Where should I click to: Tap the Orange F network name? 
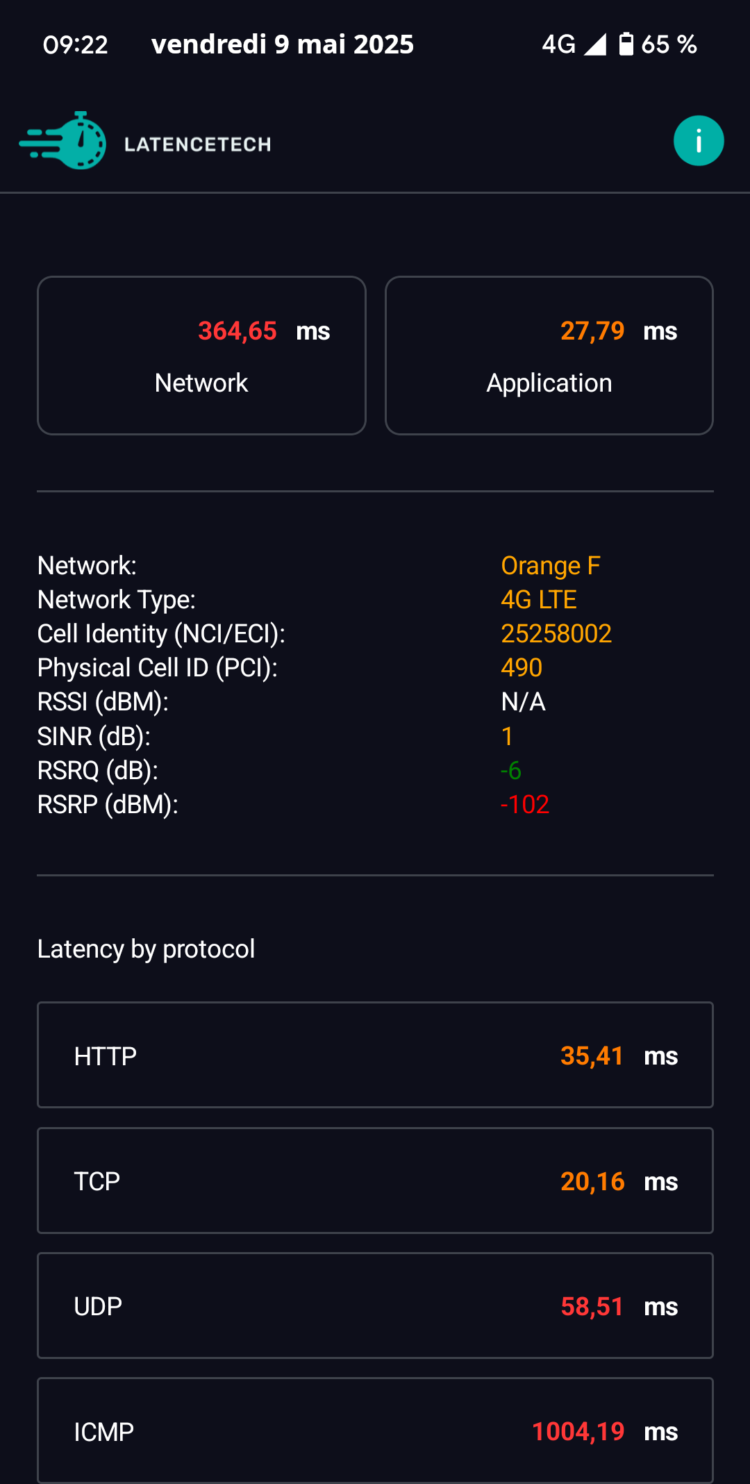[x=551, y=566]
